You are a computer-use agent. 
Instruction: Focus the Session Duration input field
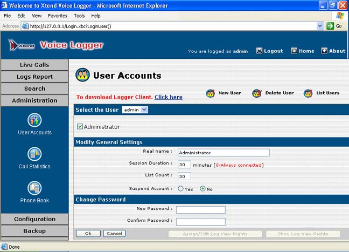tap(184, 165)
